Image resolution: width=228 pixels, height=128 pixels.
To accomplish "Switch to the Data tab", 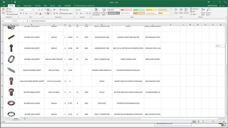I will pyautogui.click(x=46, y=6).
